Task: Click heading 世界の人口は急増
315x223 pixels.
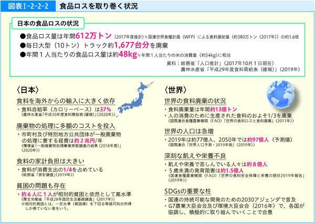Action: click(189, 131)
